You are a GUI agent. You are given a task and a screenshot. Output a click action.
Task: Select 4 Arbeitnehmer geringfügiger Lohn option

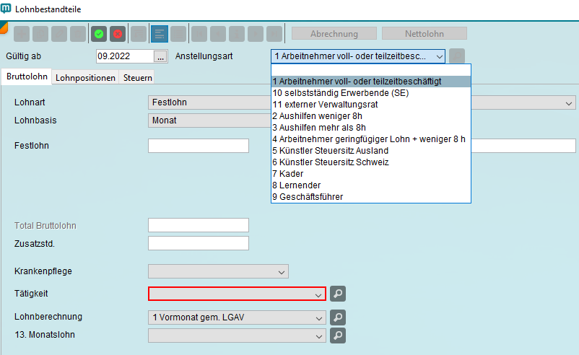click(x=371, y=139)
